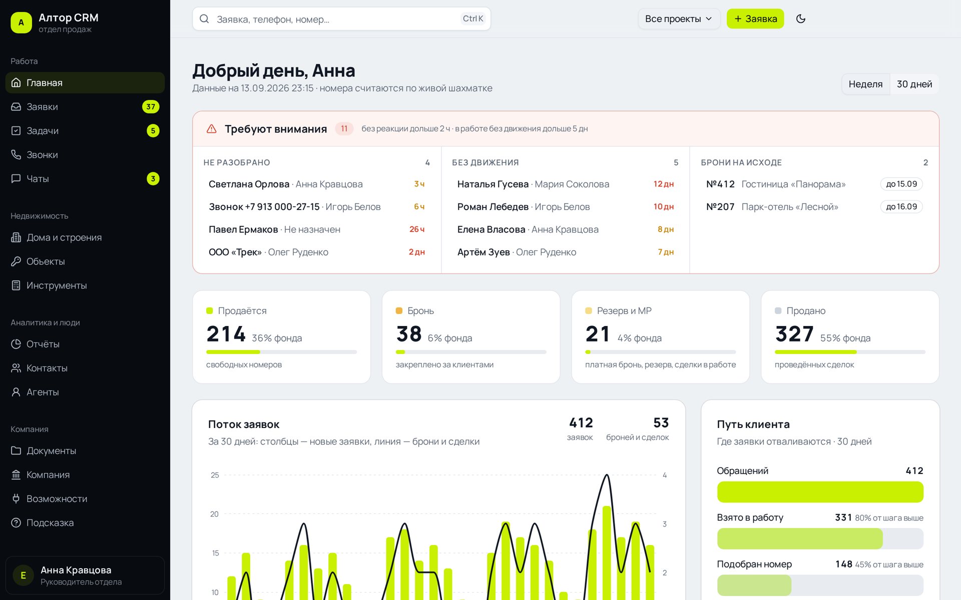
Task: Open the Бронь 38 stat card
Action: 470,337
